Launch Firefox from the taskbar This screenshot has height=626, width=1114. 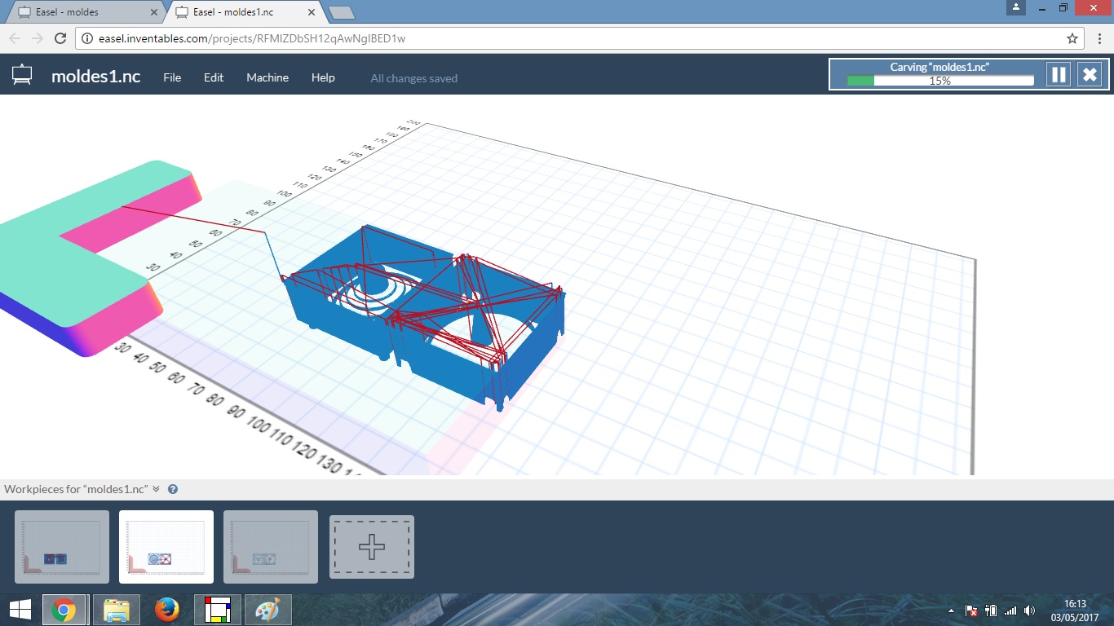coord(166,610)
